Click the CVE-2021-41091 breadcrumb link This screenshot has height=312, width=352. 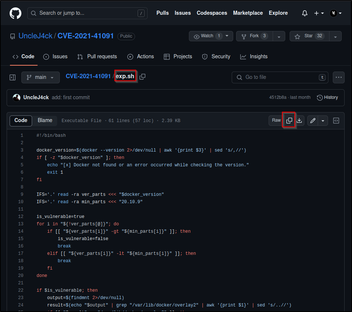pos(88,76)
